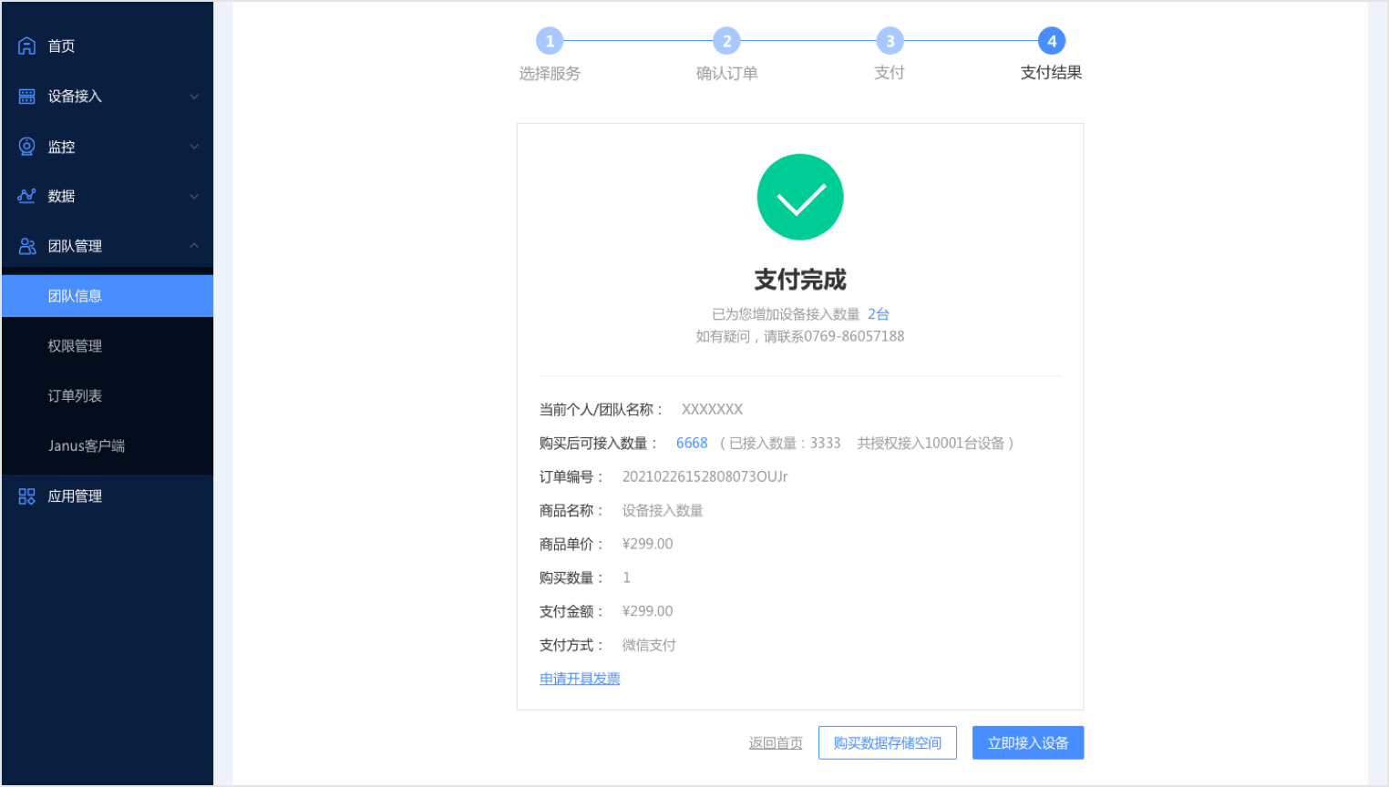Expand the 设备接入 menu chevron
The width and height of the screenshot is (1389, 787).
coord(194,97)
